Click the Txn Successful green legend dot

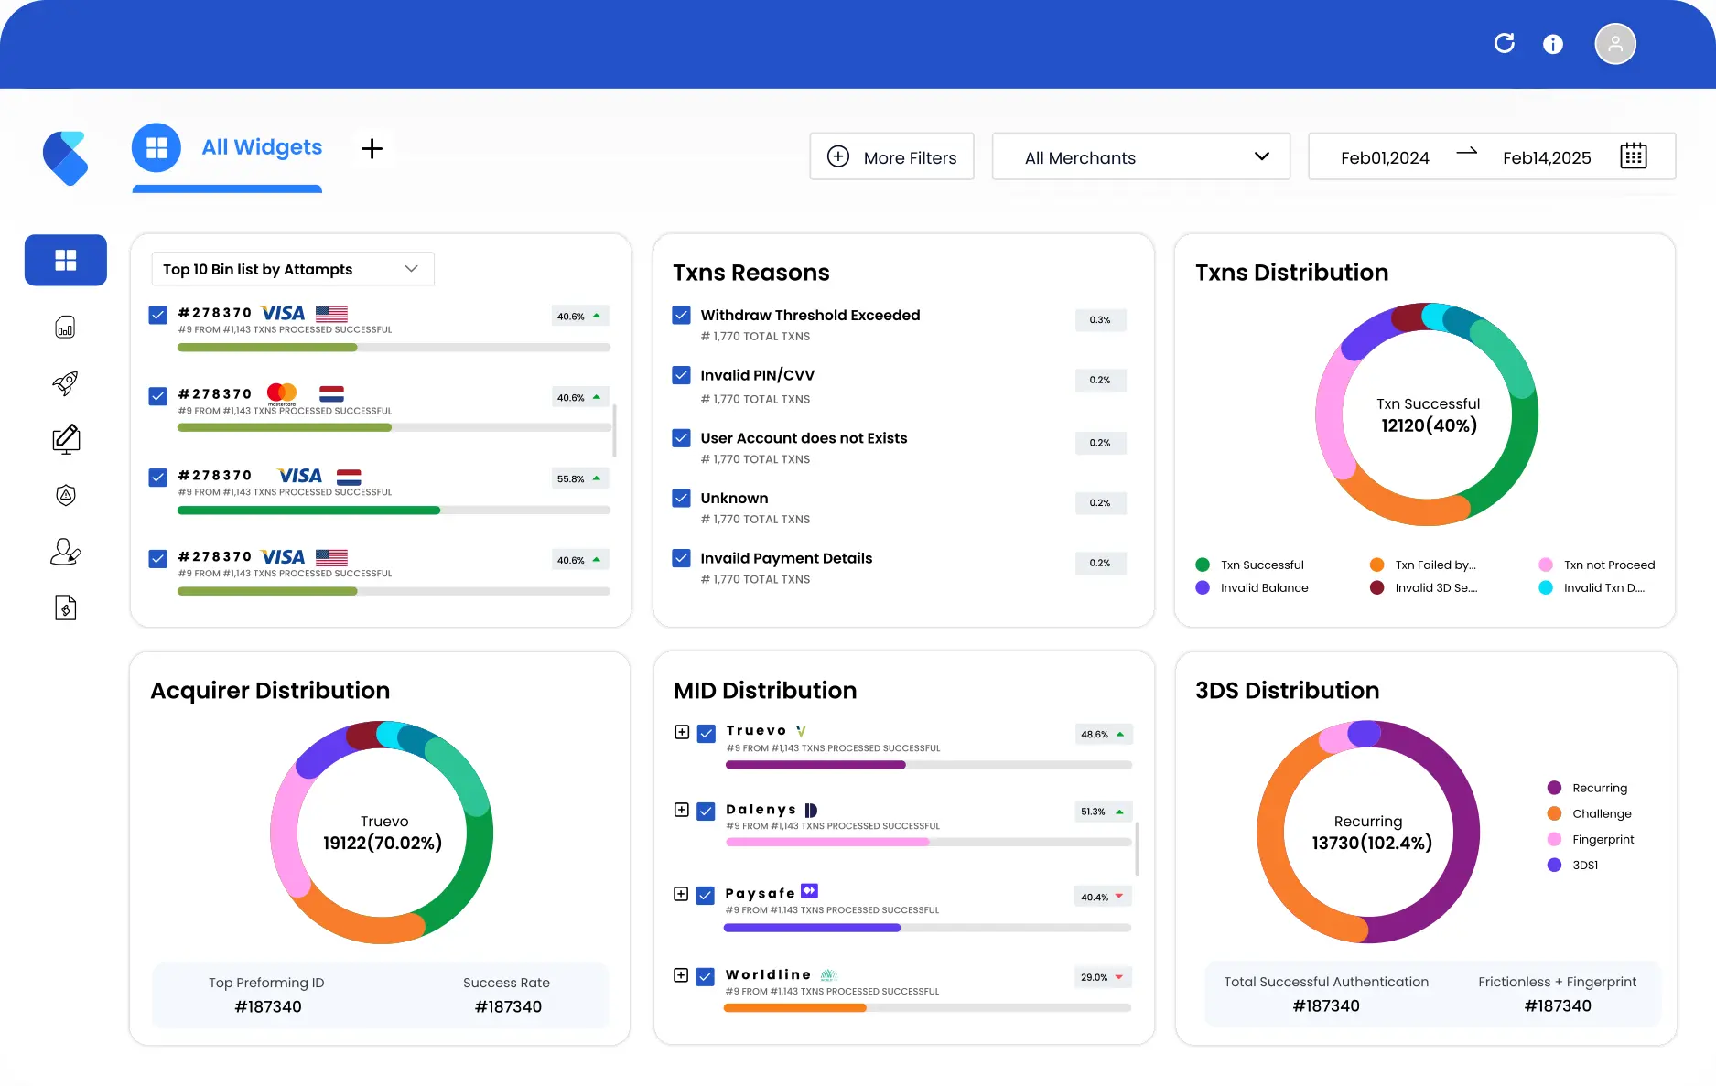pyautogui.click(x=1203, y=565)
